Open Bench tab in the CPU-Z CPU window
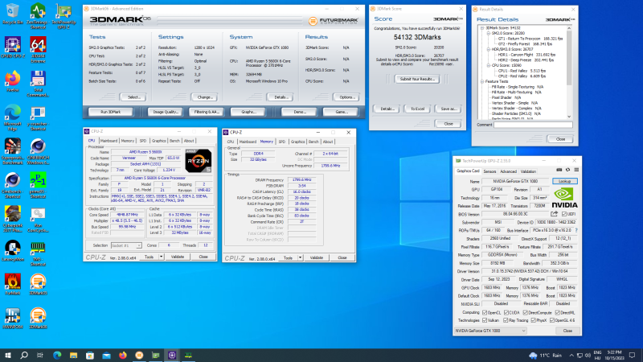Image resolution: width=643 pixels, height=362 pixels. [x=174, y=141]
